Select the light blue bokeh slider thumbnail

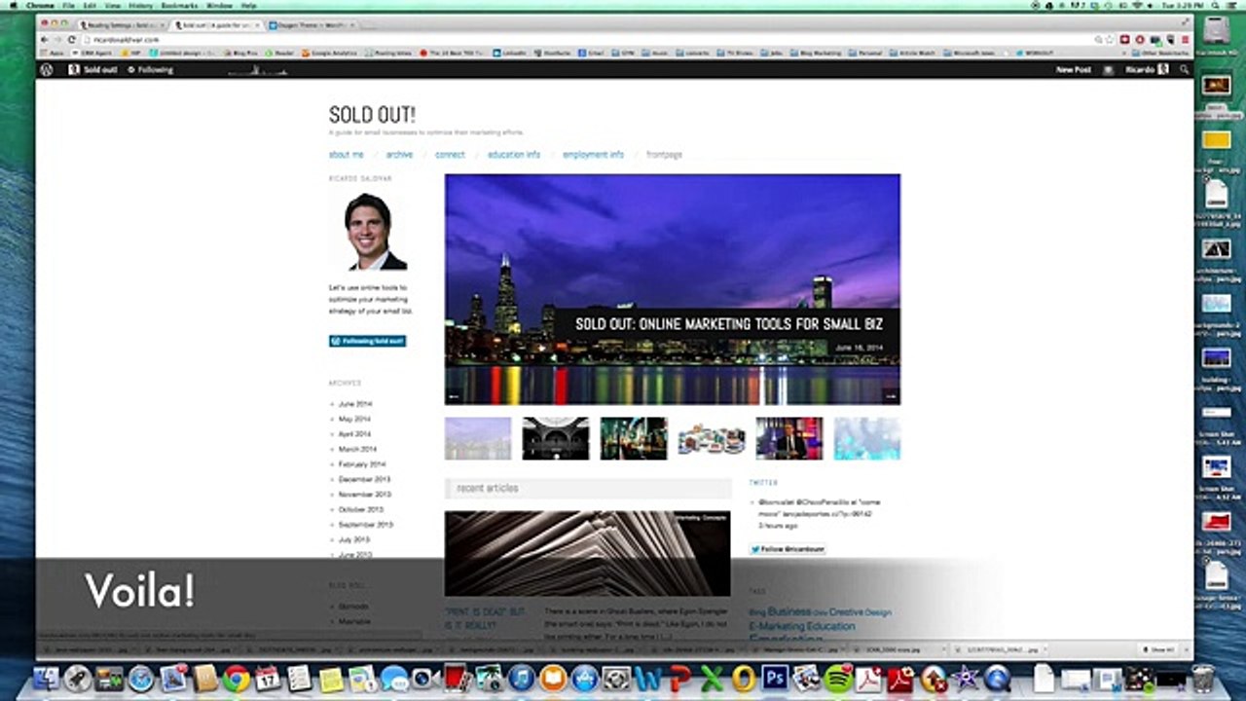867,438
